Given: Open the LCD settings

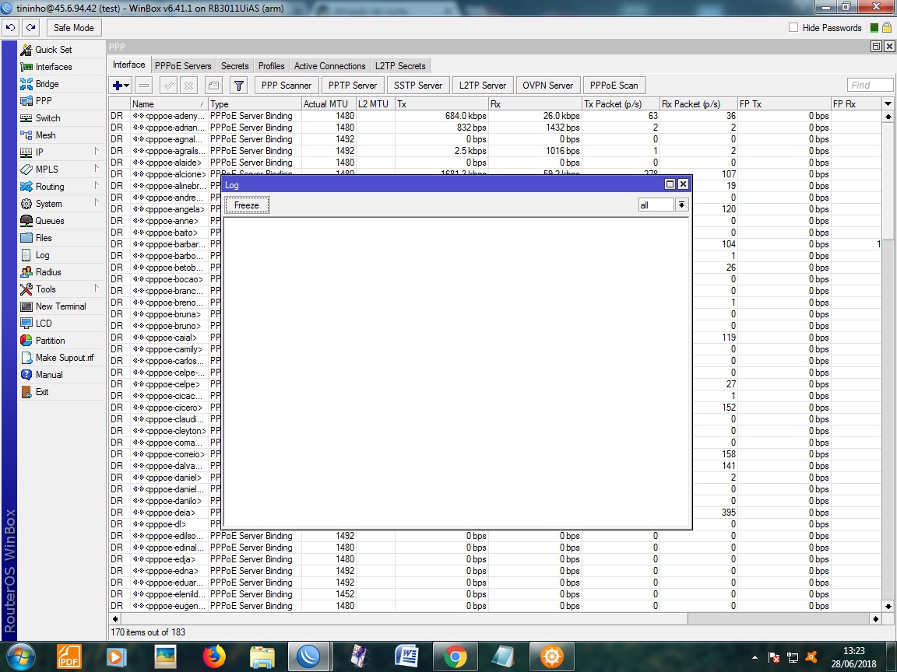Looking at the screenshot, I should click(x=44, y=324).
